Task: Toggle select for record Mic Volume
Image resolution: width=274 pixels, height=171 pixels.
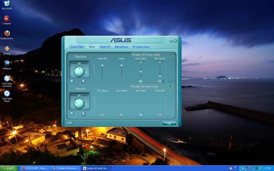Action: (x=141, y=115)
